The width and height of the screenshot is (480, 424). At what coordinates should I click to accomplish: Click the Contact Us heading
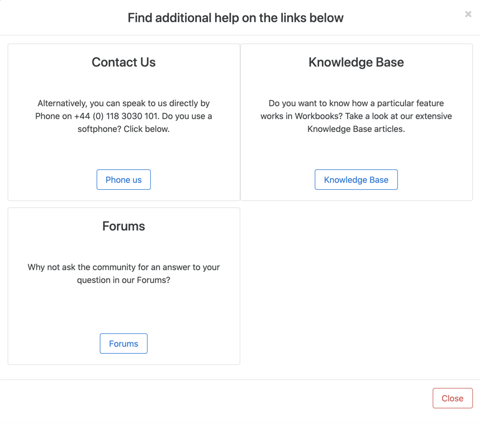tap(123, 62)
